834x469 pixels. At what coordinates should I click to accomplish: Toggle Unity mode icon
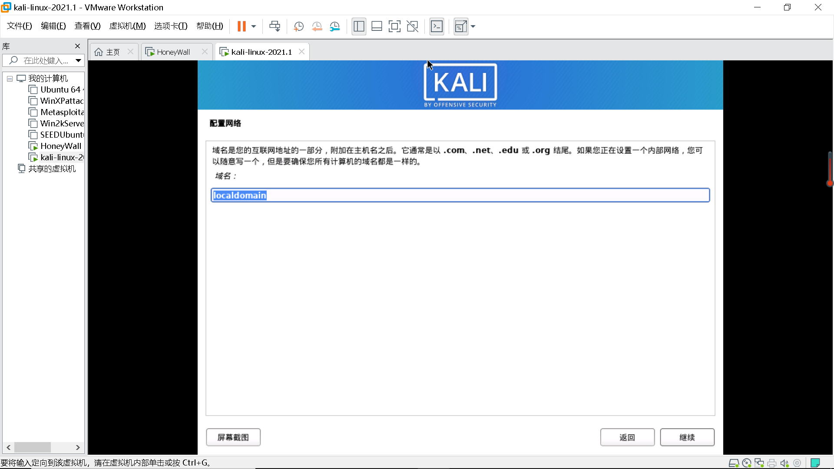(x=412, y=26)
